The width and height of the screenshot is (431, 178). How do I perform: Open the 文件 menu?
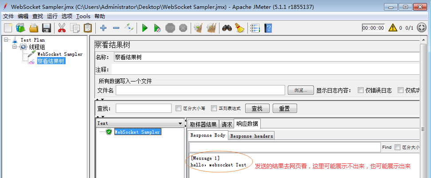point(8,16)
